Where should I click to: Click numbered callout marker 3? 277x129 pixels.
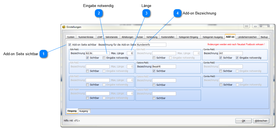tap(146, 13)
